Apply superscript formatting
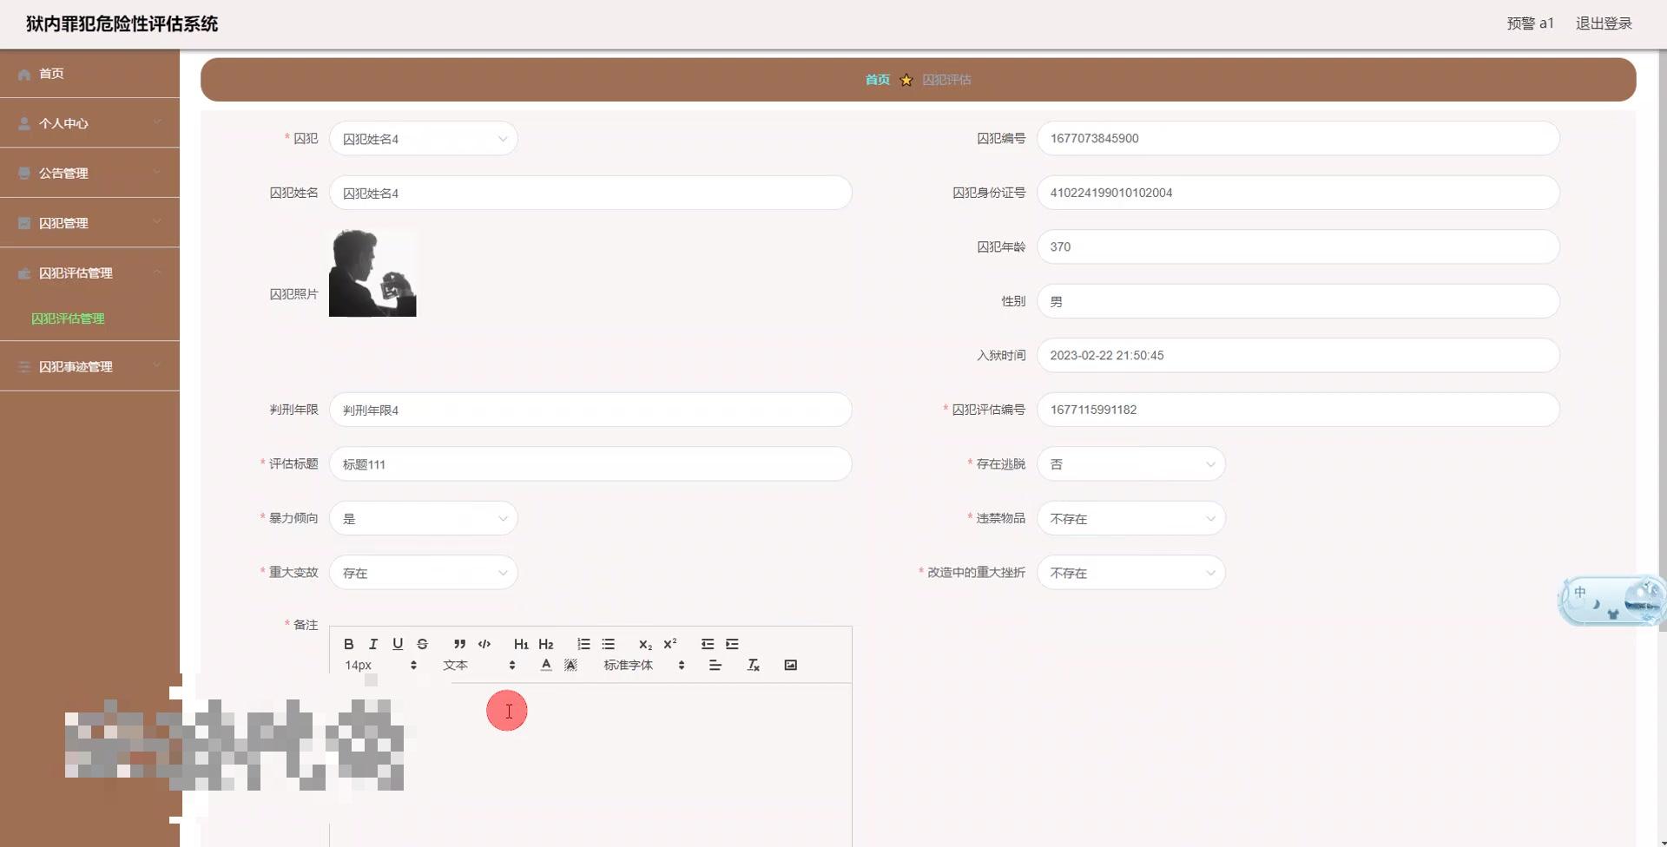 pos(669,644)
